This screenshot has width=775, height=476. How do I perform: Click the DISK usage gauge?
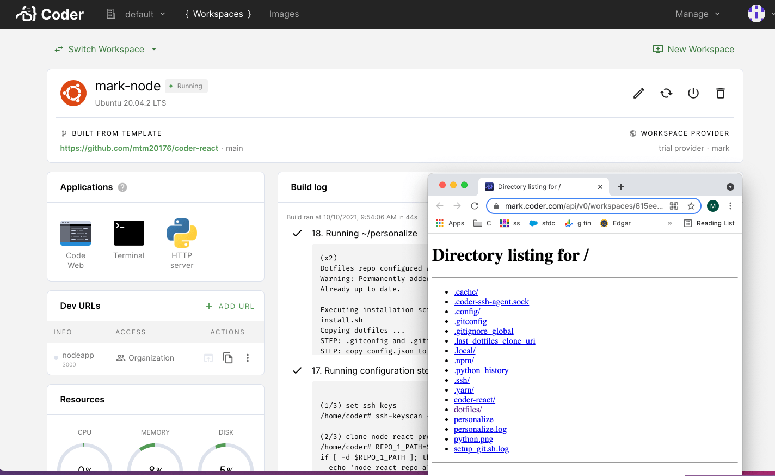226,456
